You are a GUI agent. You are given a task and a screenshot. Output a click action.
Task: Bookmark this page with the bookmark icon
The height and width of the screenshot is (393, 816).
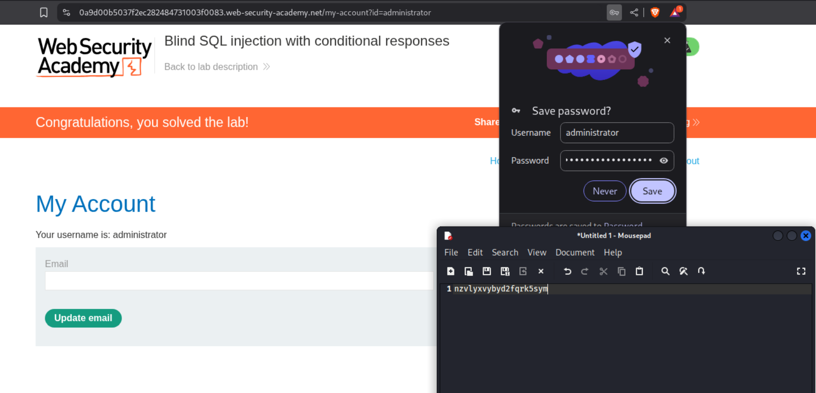coord(44,13)
